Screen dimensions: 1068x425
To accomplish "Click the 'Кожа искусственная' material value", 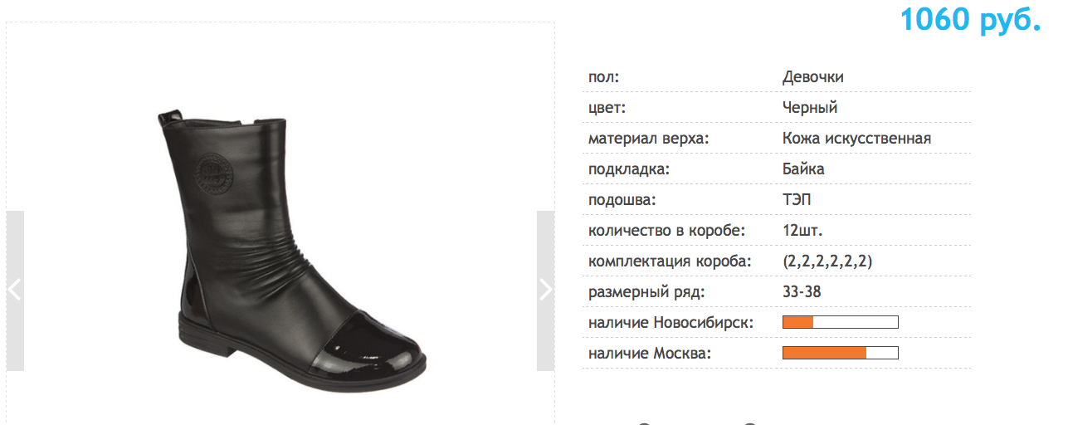I will coord(857,139).
